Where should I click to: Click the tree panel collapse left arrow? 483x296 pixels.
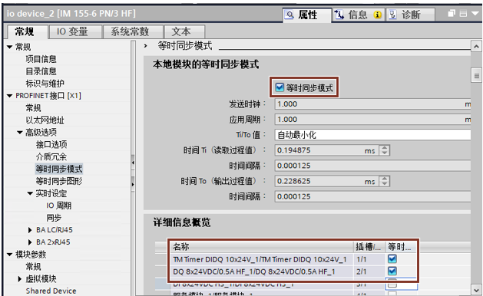[133, 162]
